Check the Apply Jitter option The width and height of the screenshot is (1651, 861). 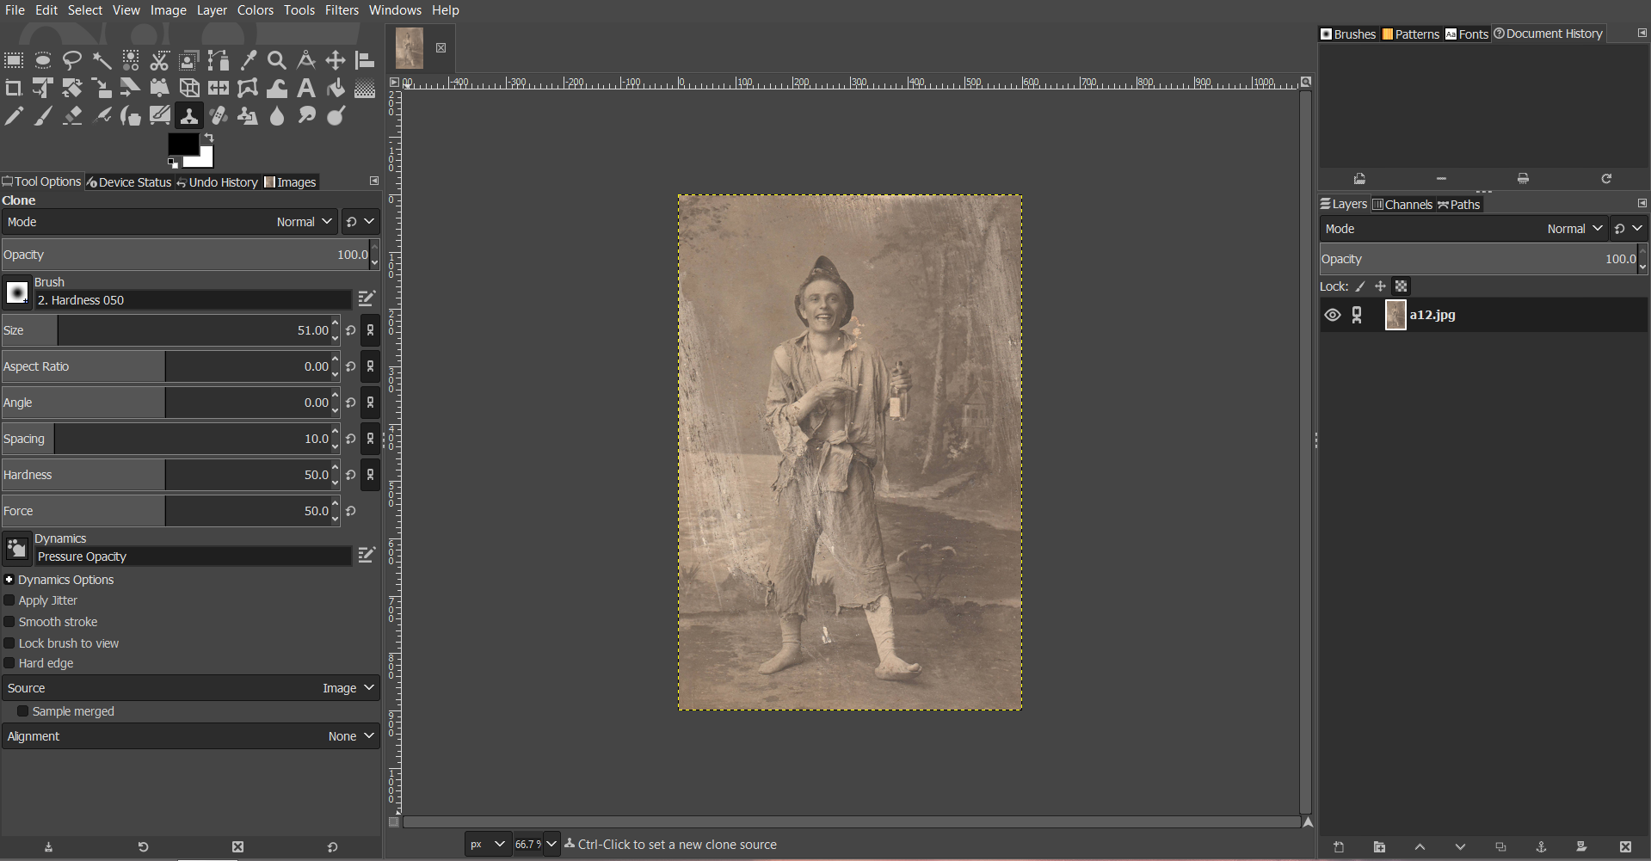click(x=9, y=600)
